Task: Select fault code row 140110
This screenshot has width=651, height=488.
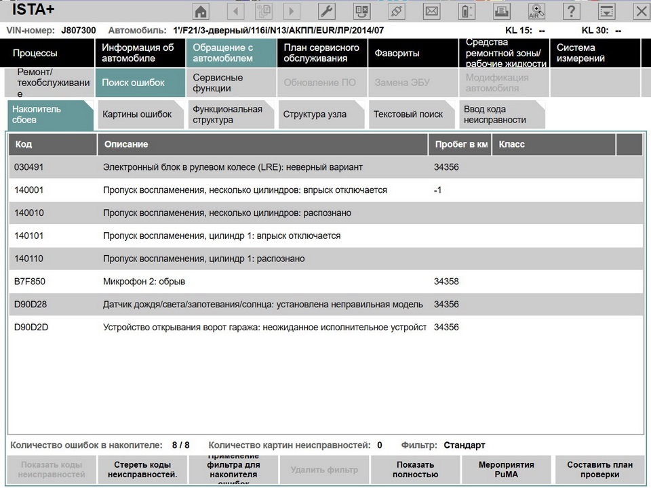Action: 326,259
